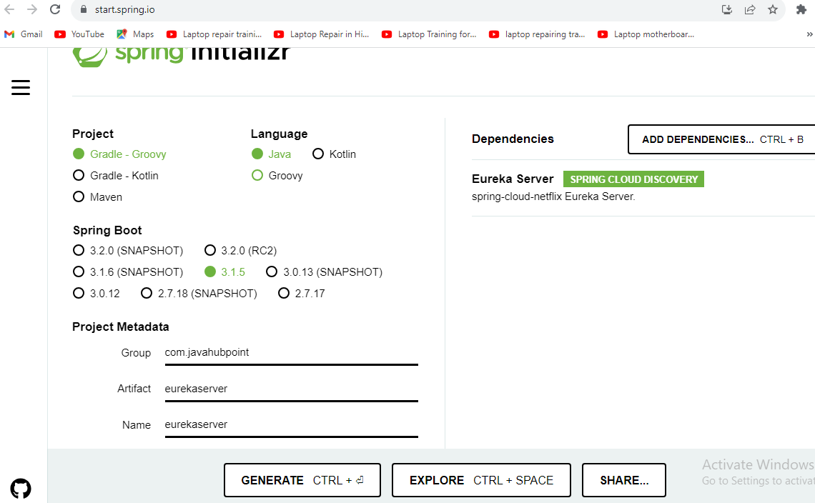Click the browser back arrow
The height and width of the screenshot is (503, 815).
9,9
